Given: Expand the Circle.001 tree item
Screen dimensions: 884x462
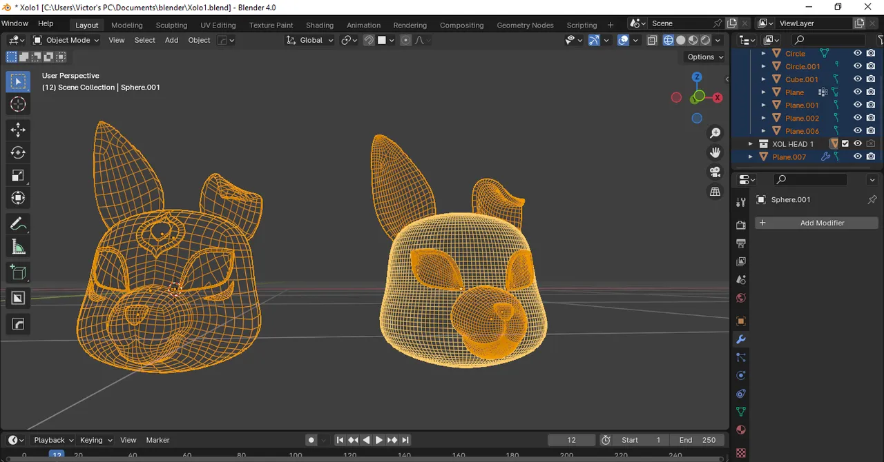Looking at the screenshot, I should (763, 66).
